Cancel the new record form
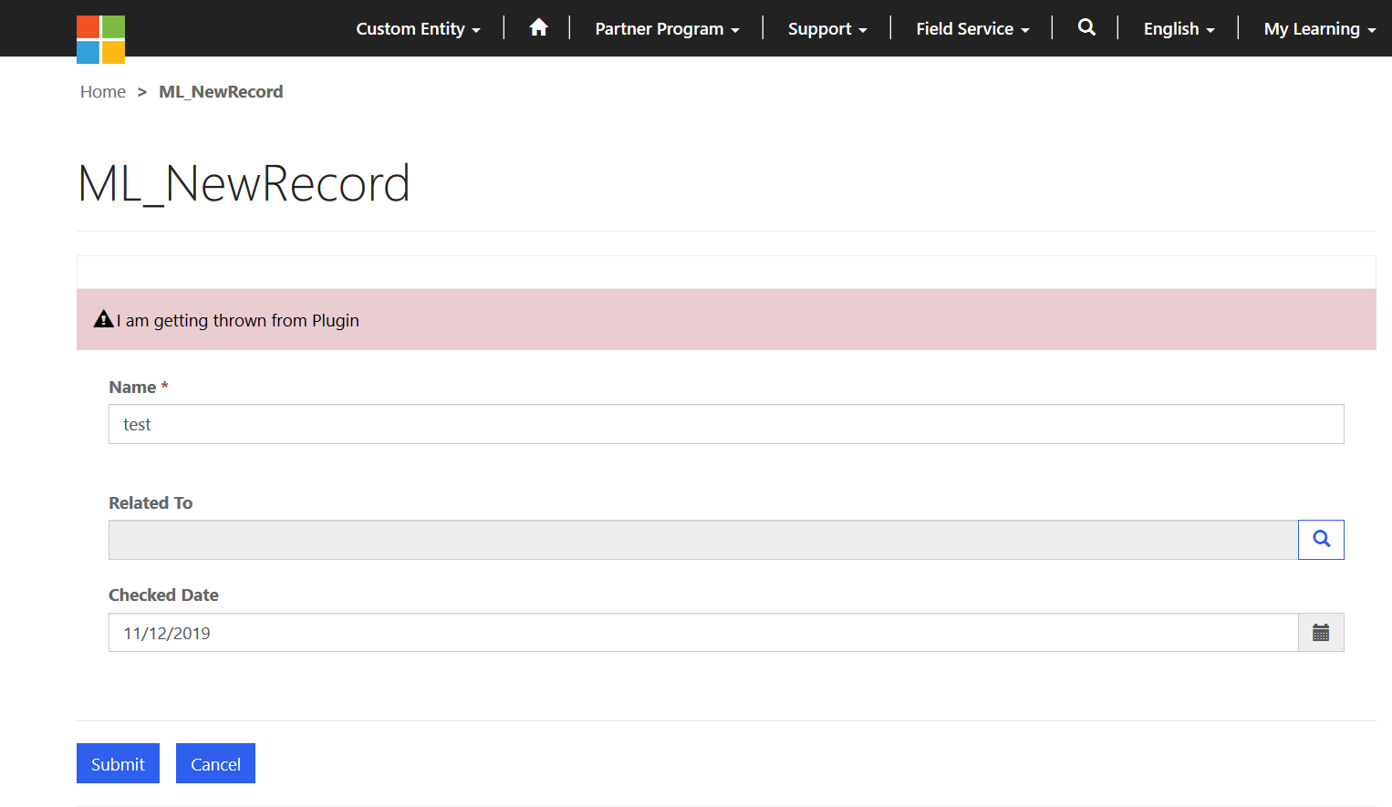1392x807 pixels. click(x=215, y=763)
